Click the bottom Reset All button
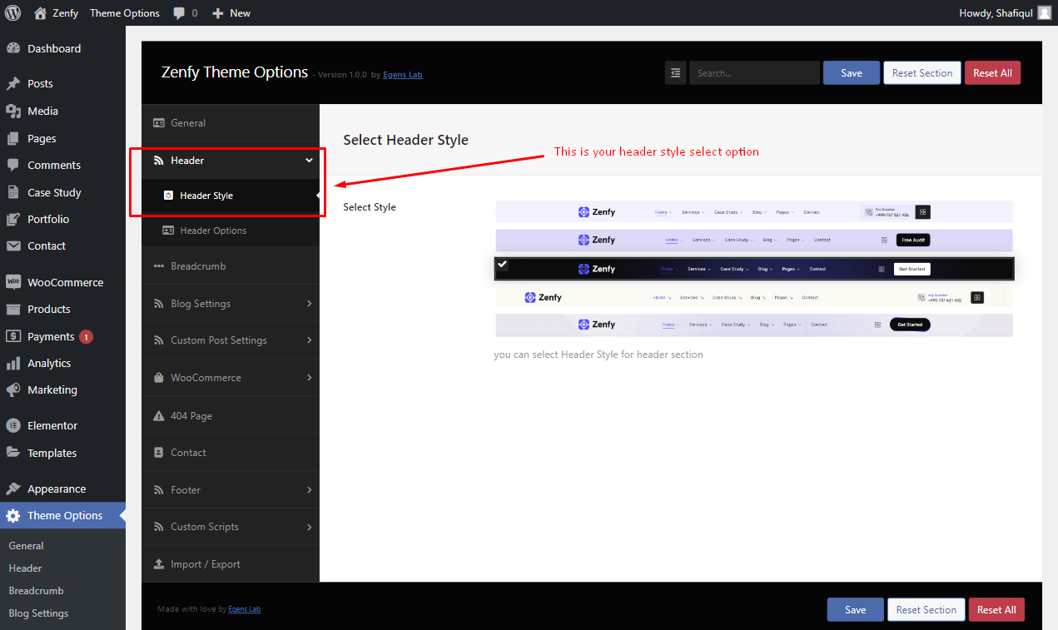The width and height of the screenshot is (1058, 630). pos(997,610)
